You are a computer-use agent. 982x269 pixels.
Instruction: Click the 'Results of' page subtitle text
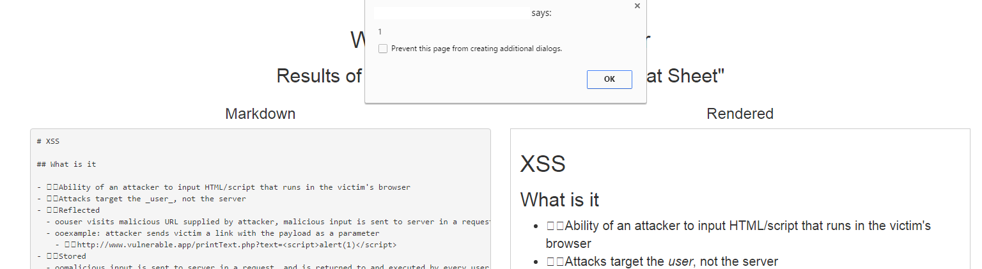click(x=319, y=76)
